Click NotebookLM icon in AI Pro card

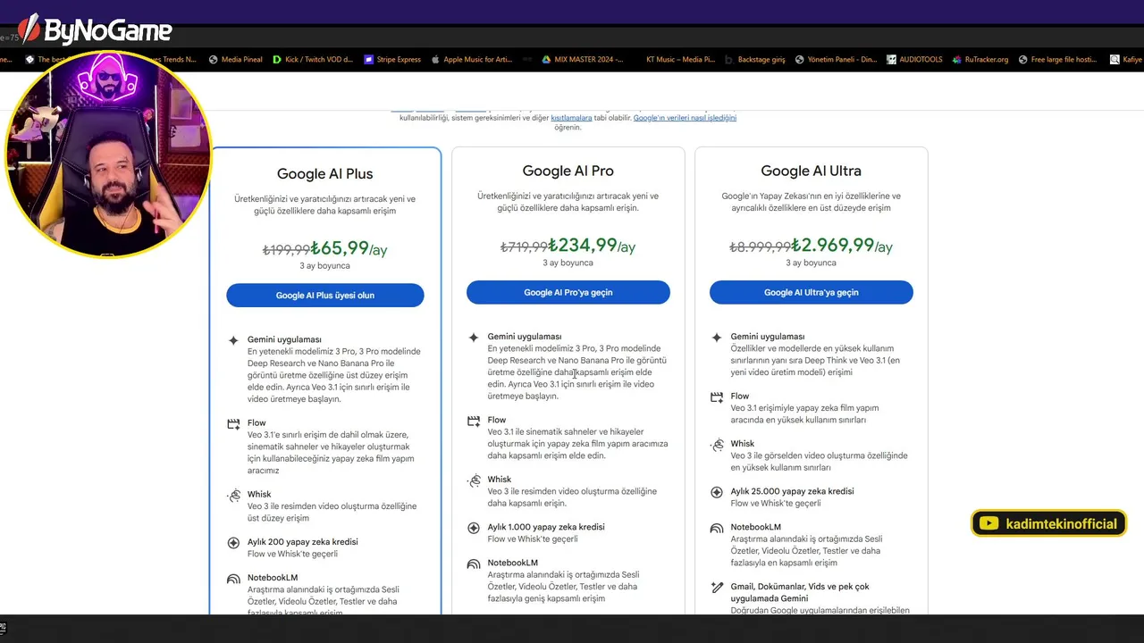click(x=474, y=564)
